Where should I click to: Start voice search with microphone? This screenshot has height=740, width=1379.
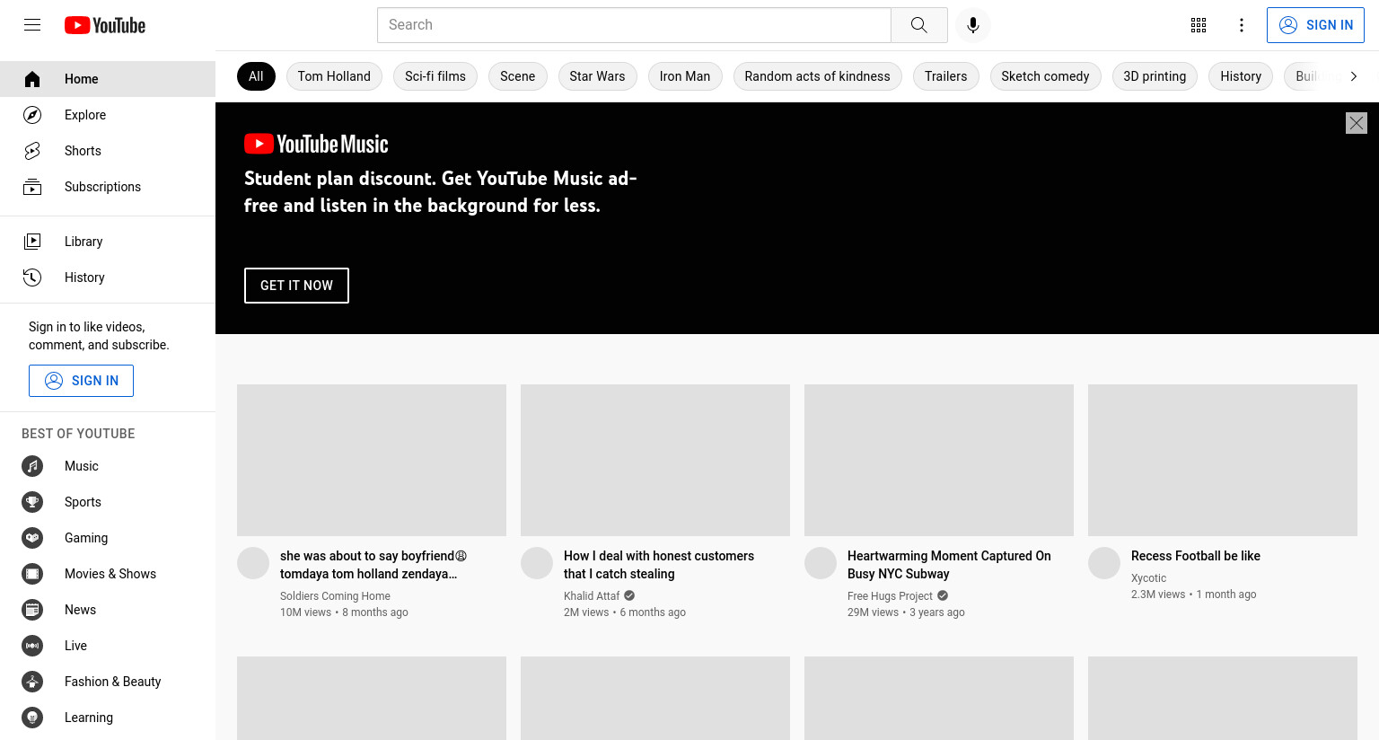973,25
